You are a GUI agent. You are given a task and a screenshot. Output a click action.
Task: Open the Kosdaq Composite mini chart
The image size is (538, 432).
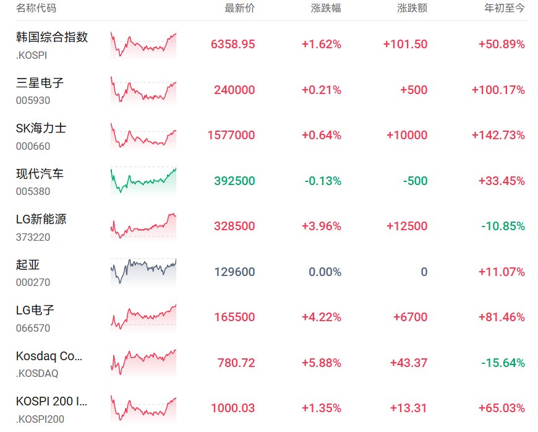[x=143, y=363]
